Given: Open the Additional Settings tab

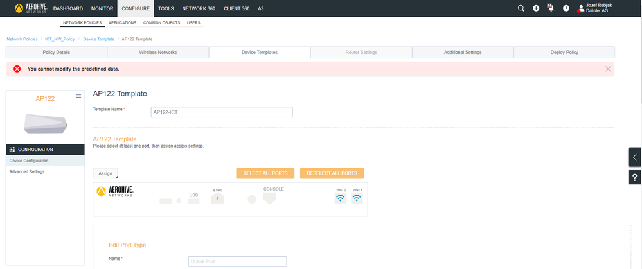Looking at the screenshot, I should tap(463, 52).
